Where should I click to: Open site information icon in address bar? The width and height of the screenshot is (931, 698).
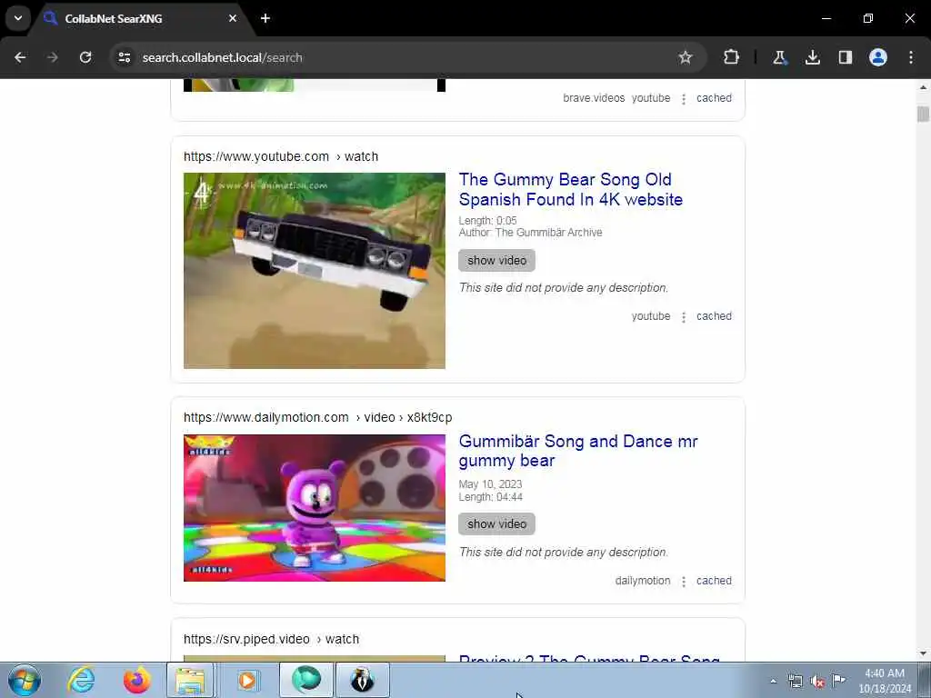[x=124, y=57]
